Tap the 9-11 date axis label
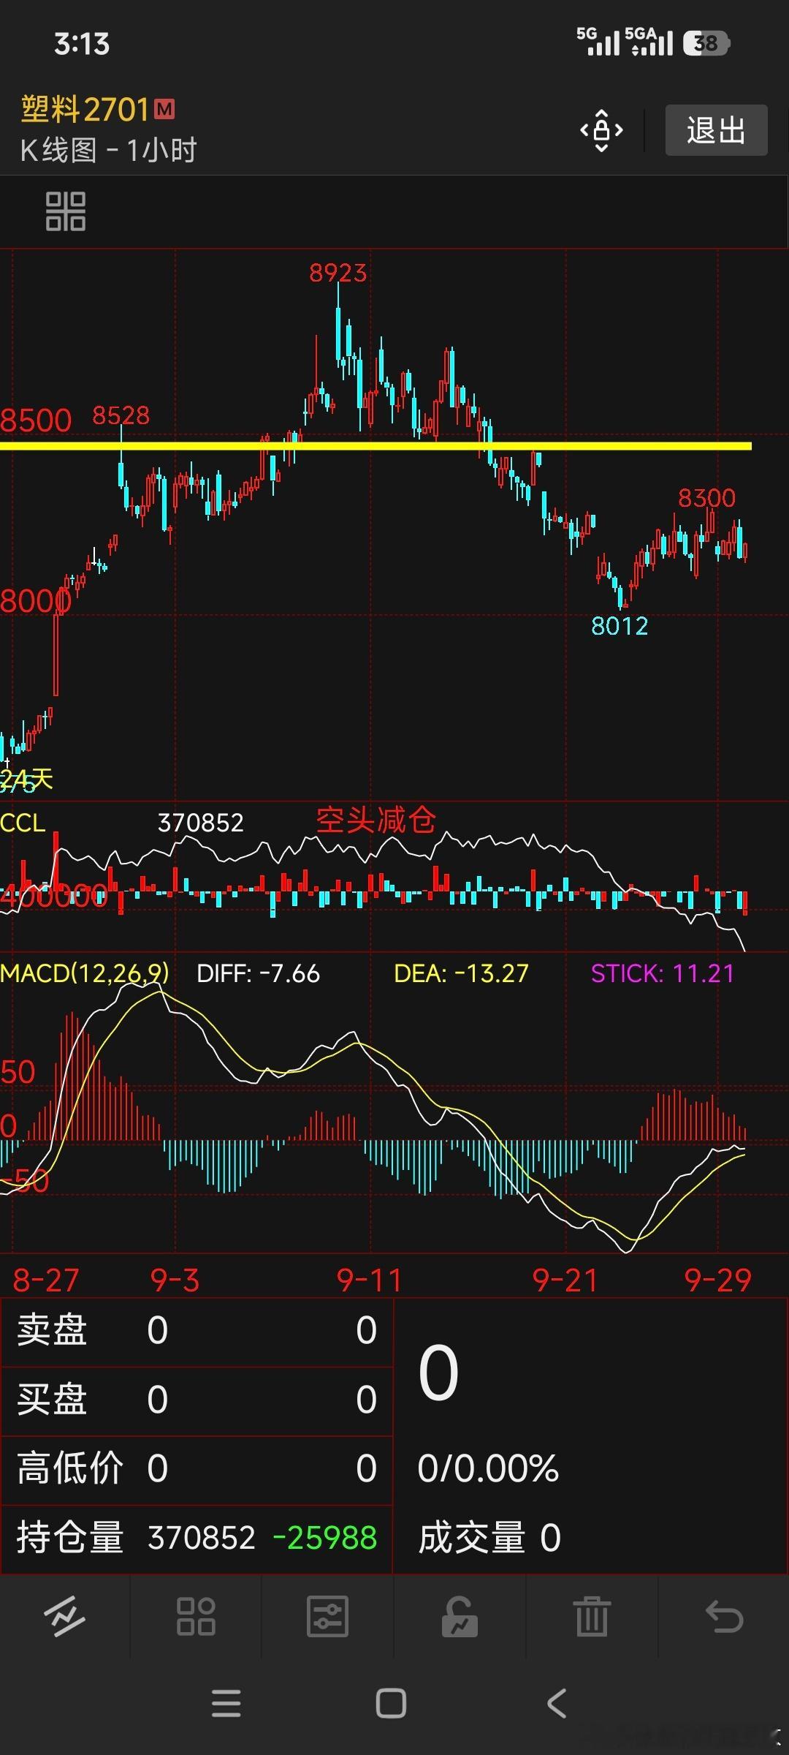The height and width of the screenshot is (1755, 789). point(370,1280)
